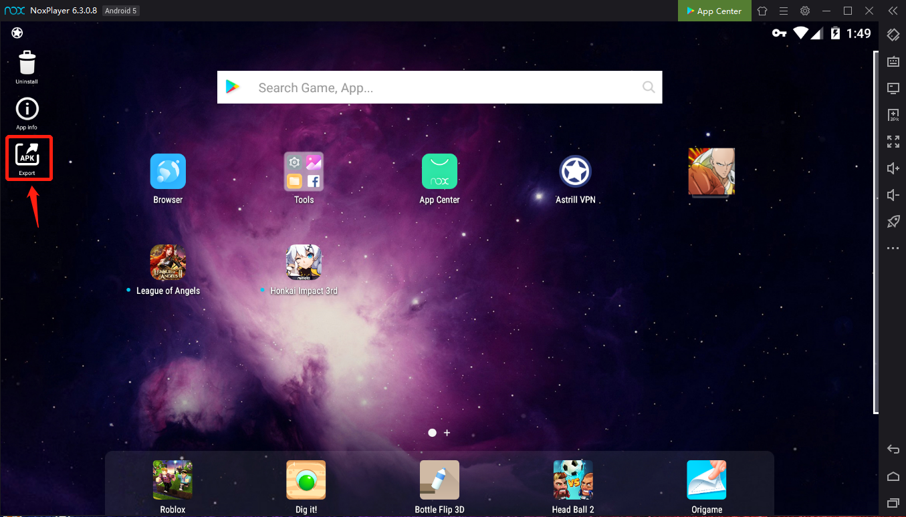Launch the Astrill VPN app
This screenshot has height=517, width=906.
[575, 171]
